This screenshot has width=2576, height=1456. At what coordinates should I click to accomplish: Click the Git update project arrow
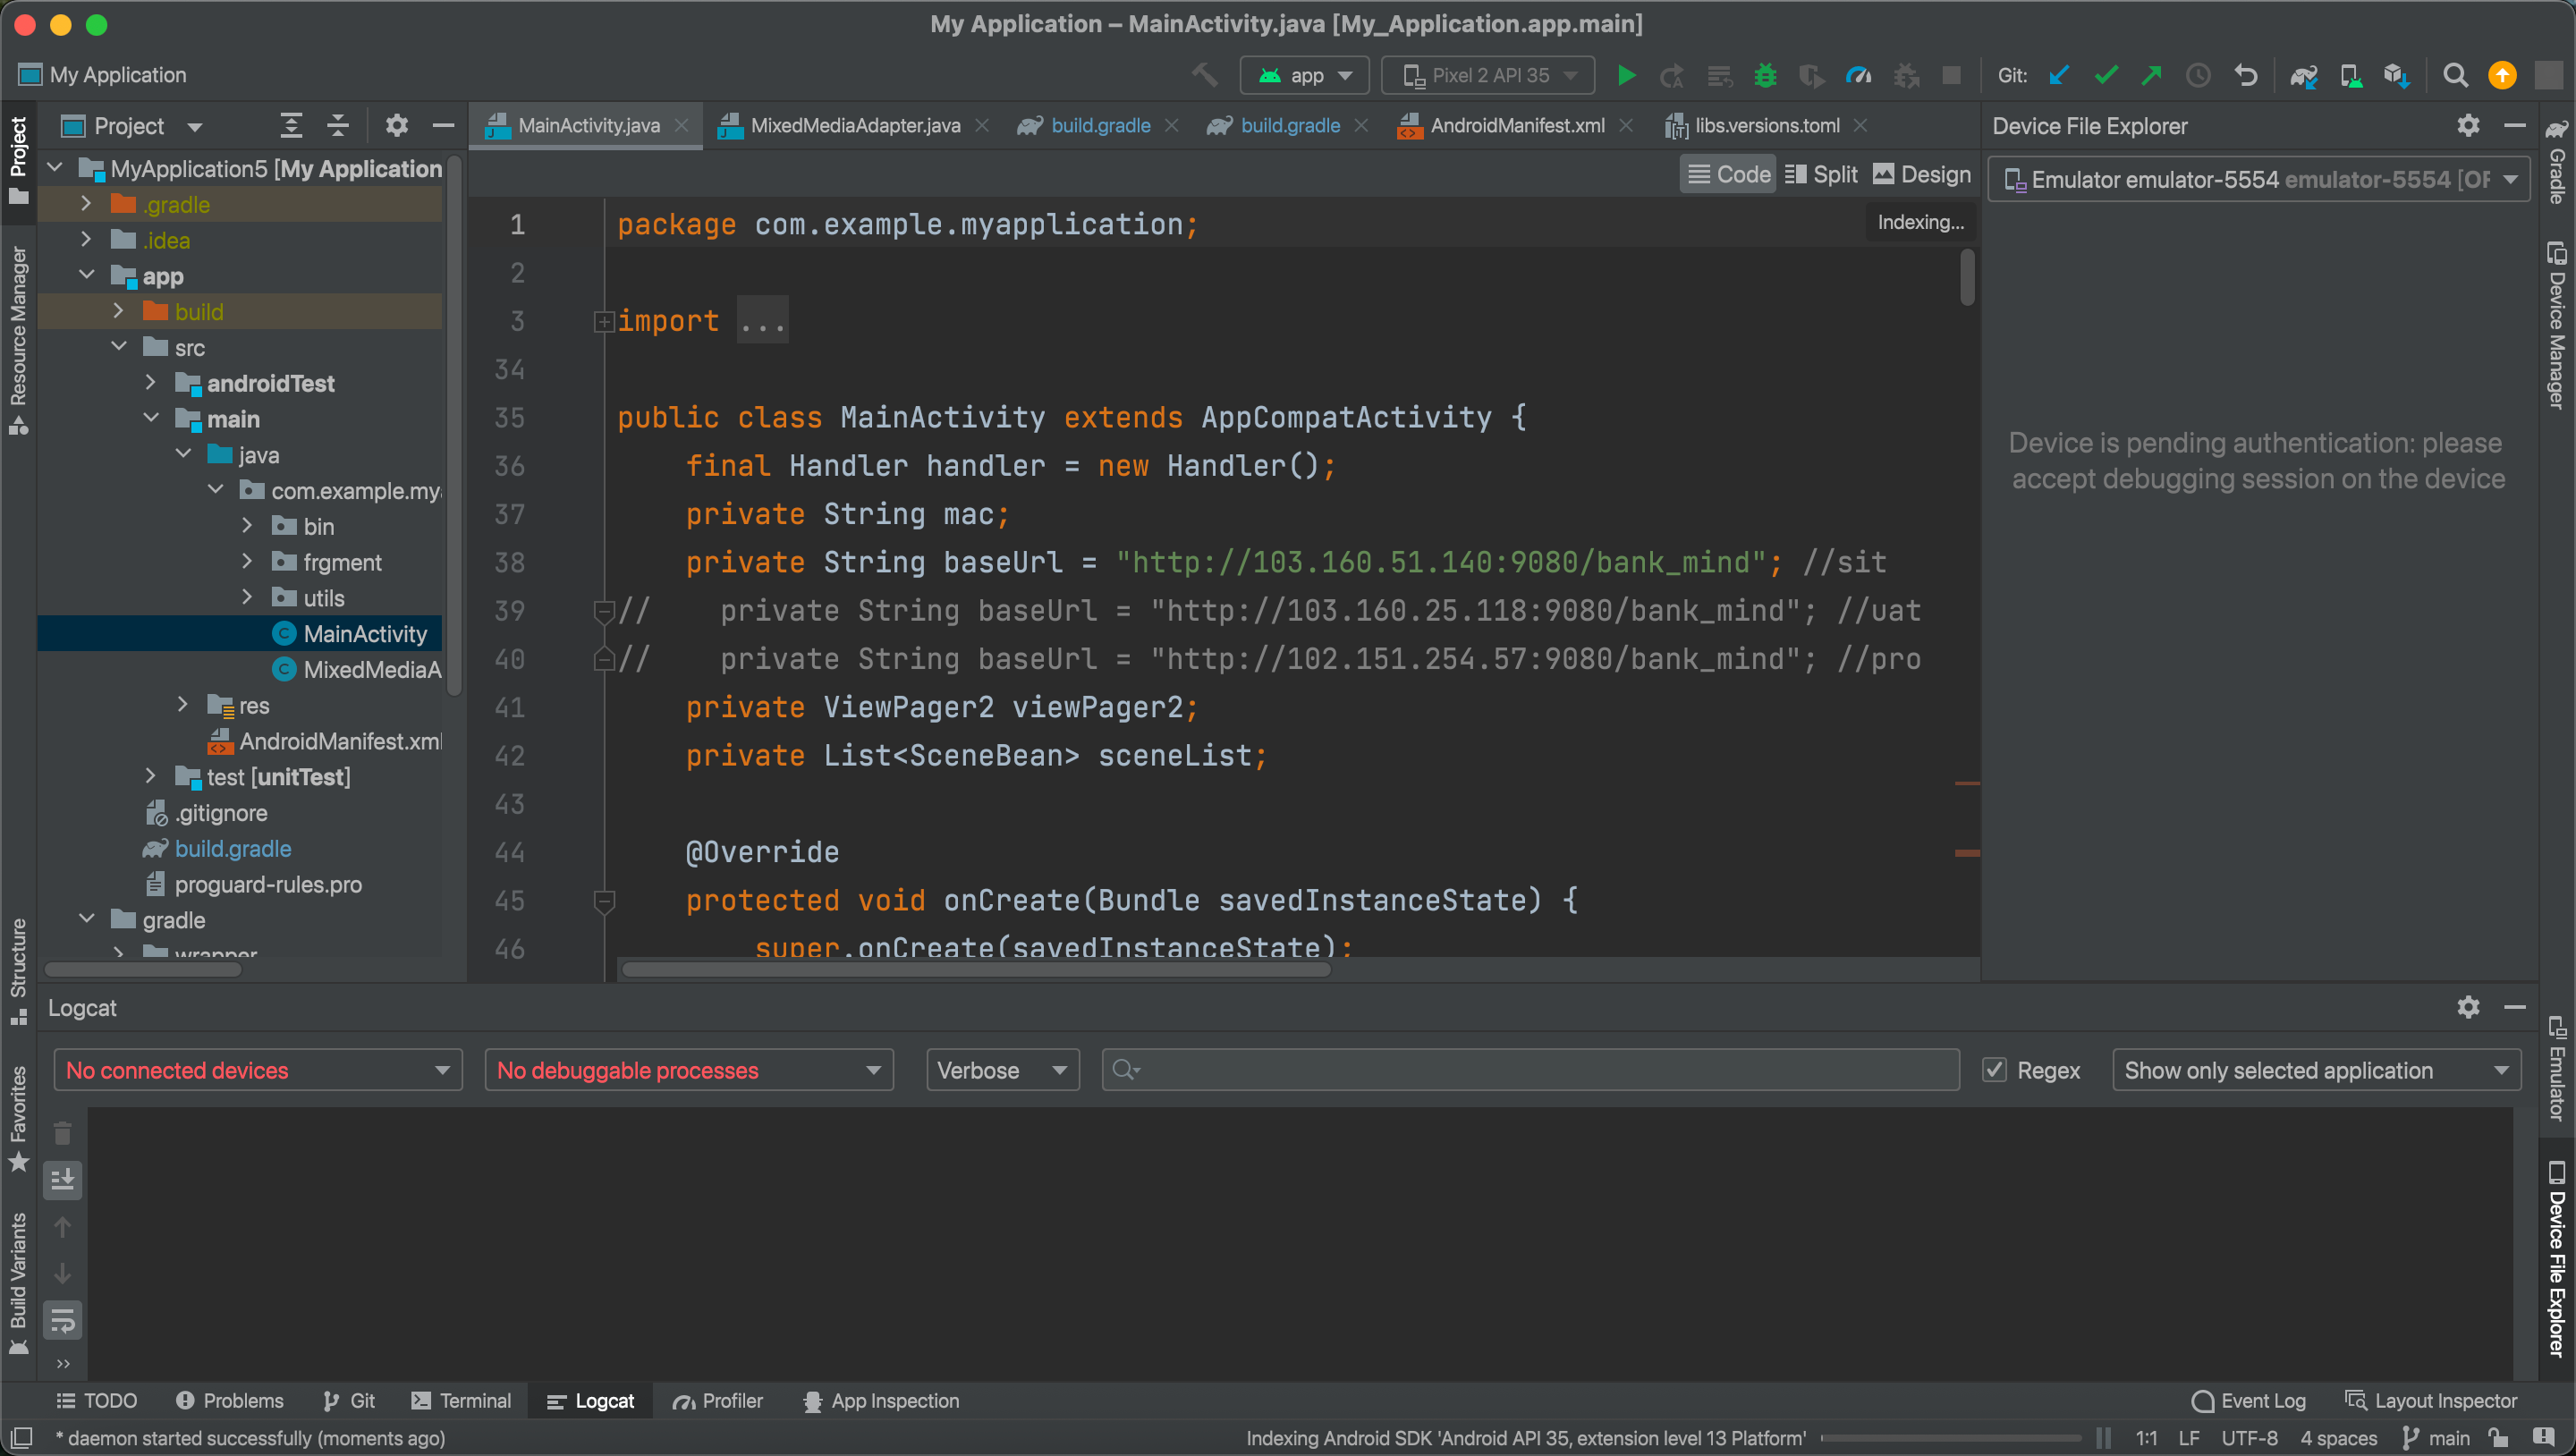(x=2059, y=75)
